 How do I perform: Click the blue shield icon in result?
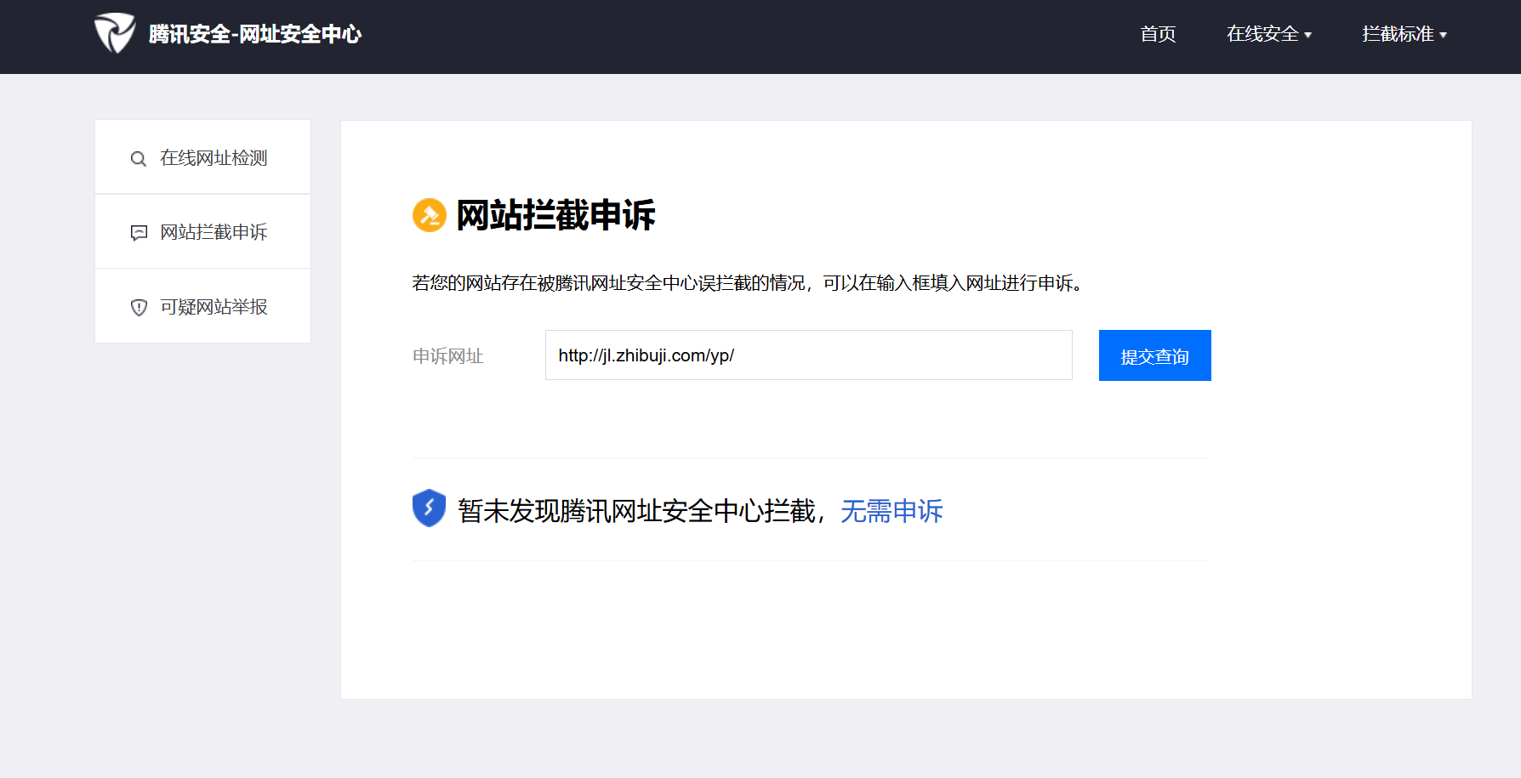(x=430, y=508)
